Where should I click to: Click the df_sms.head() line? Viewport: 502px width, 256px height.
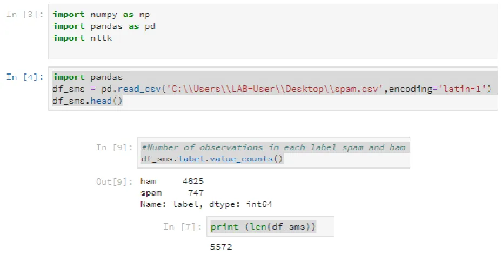(x=88, y=101)
